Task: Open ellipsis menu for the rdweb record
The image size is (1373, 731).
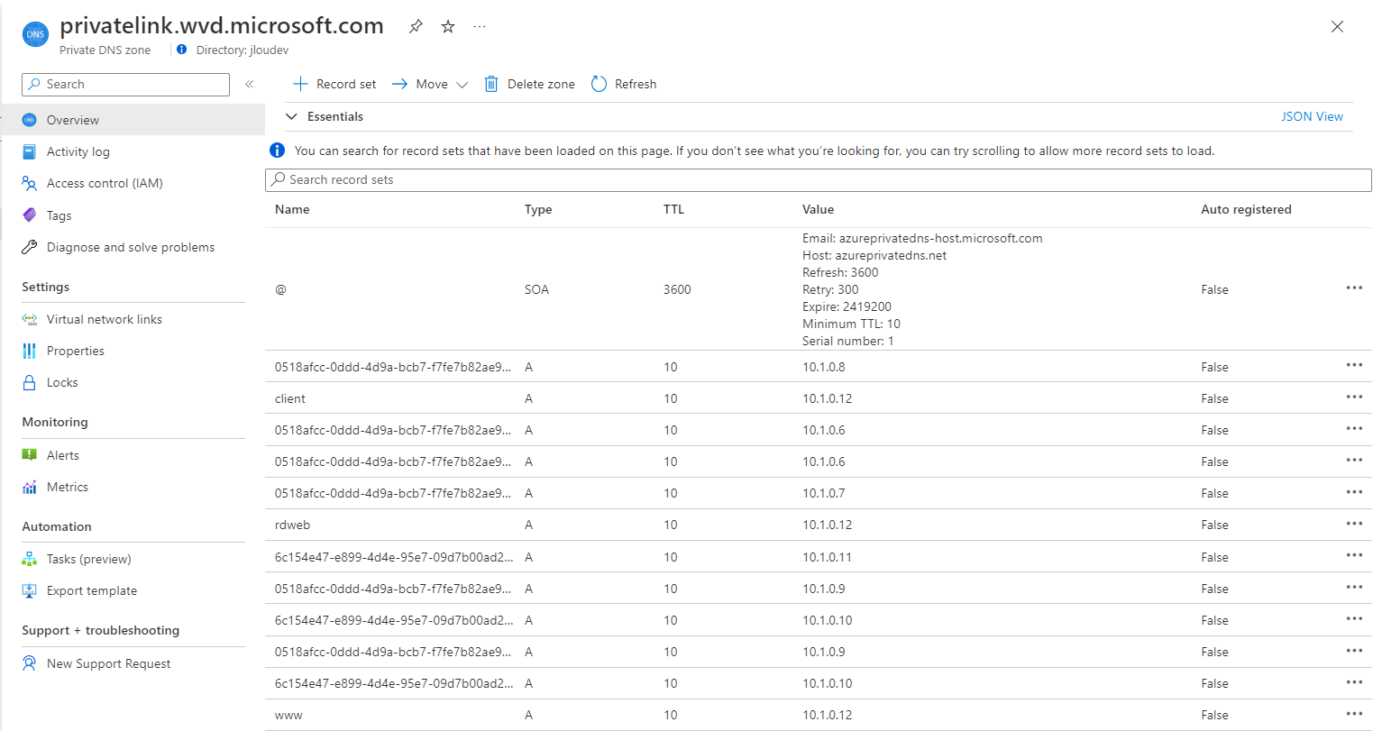Action: click(1354, 524)
